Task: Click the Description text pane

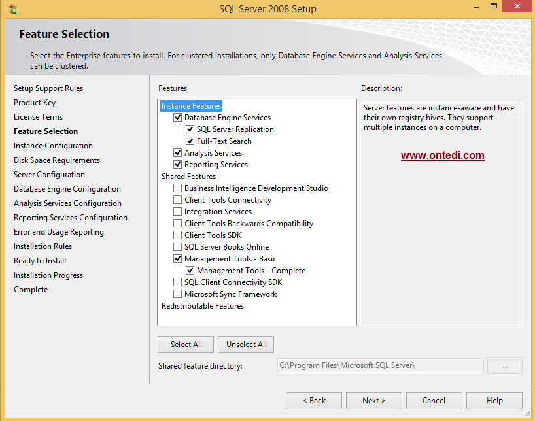Action: (441, 213)
